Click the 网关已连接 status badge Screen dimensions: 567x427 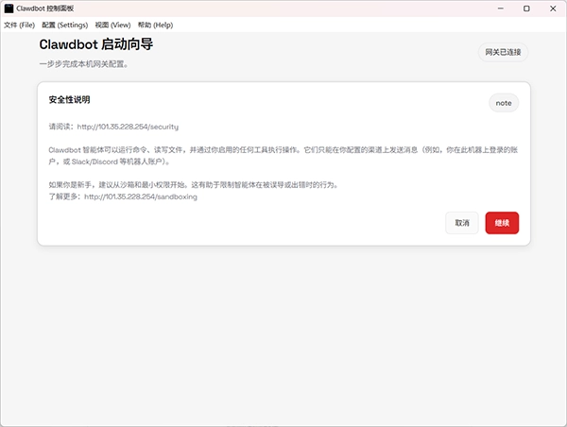tap(503, 52)
